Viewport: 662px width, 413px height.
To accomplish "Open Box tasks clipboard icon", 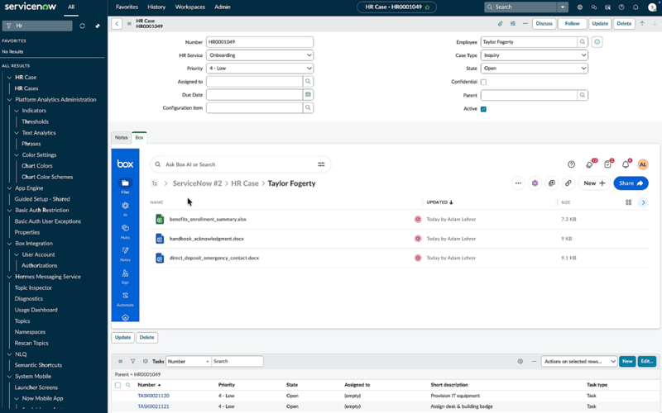I will pyautogui.click(x=608, y=164).
